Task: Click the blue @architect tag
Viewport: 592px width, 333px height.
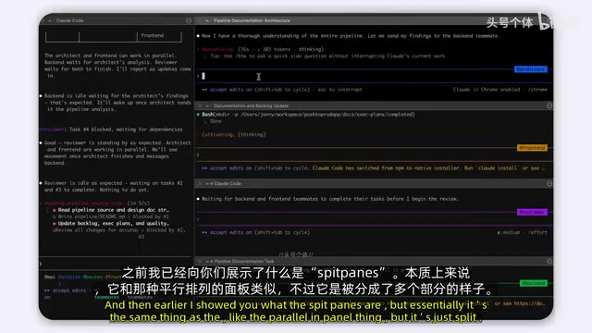Action: 530,69
